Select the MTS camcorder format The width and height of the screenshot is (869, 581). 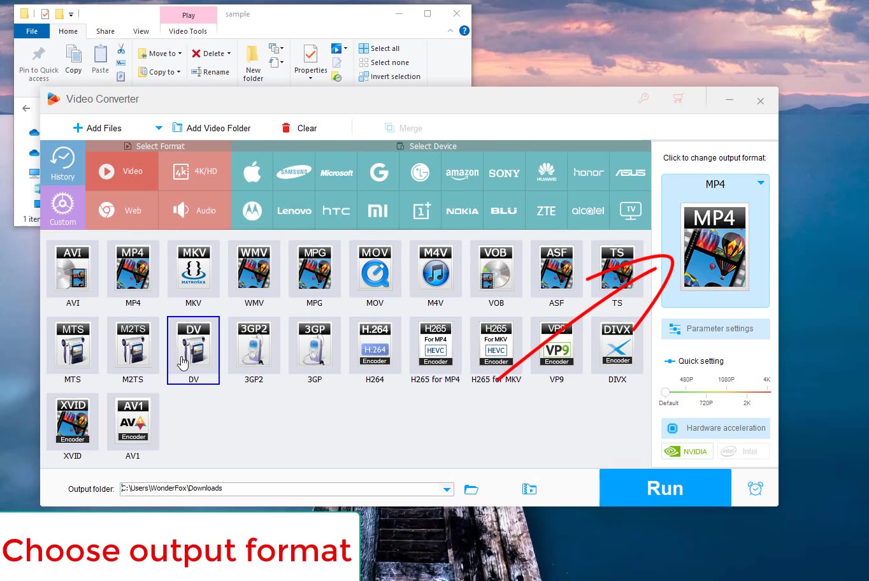73,345
